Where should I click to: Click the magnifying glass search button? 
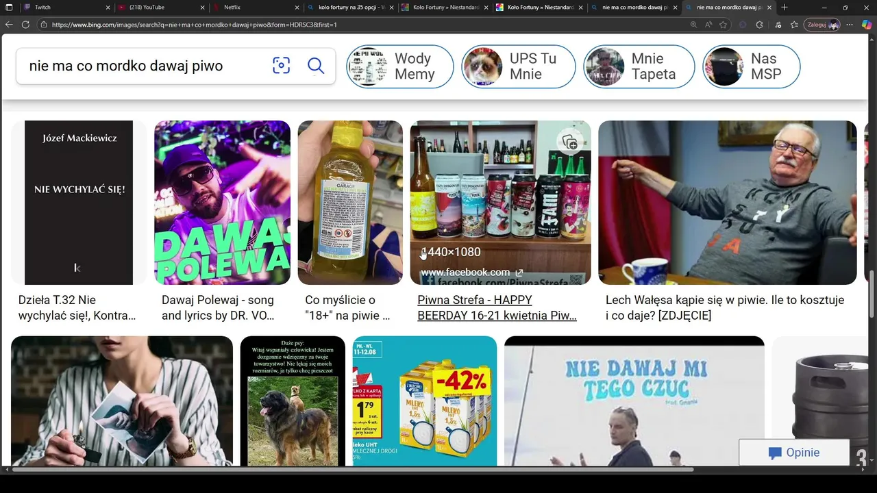pos(316,66)
